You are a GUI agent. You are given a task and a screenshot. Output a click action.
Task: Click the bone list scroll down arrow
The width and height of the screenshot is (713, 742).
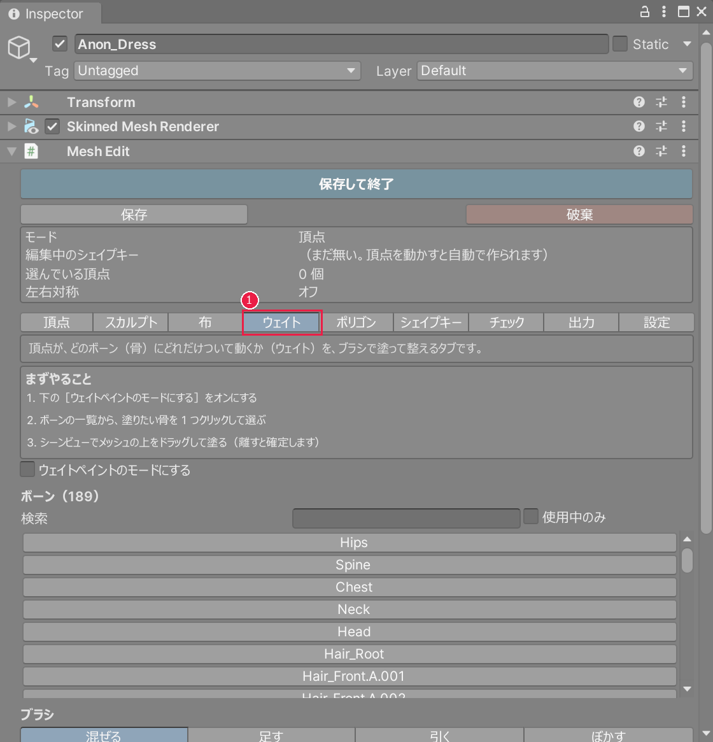point(687,689)
